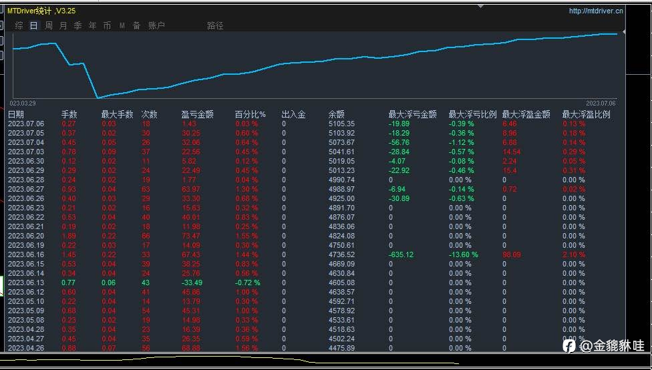Click the floating profit value 14.54
652x370 pixels.
512,152
